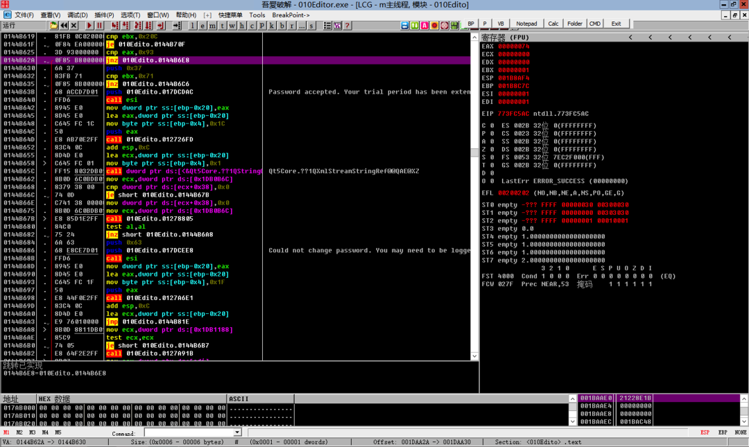Click into the Command input field
This screenshot has height=447, width=749.
point(189,432)
